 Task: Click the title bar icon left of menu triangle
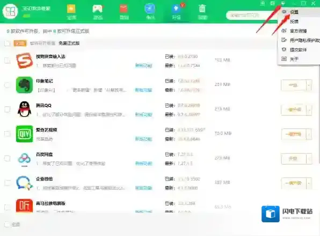[273, 3]
